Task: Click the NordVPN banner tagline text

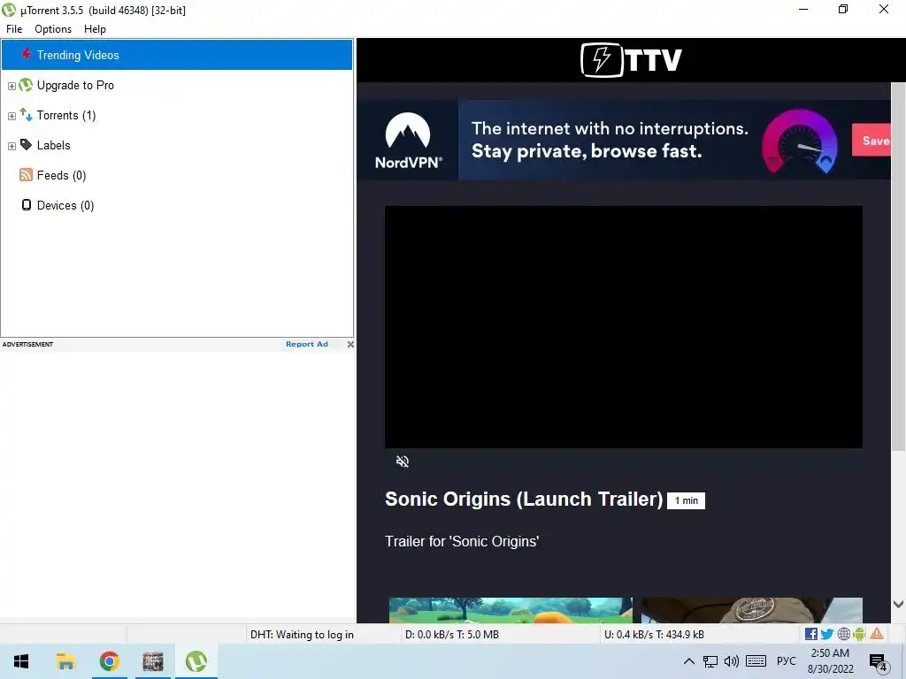Action: [610, 140]
